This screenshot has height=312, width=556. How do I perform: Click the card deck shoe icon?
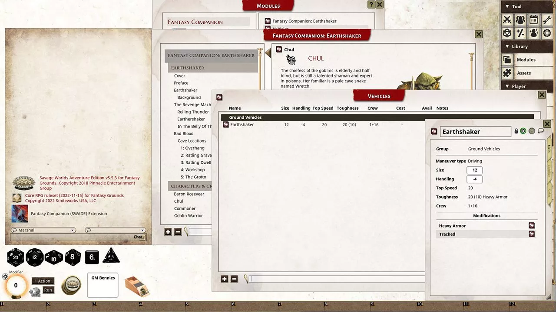pyautogui.click(x=137, y=286)
